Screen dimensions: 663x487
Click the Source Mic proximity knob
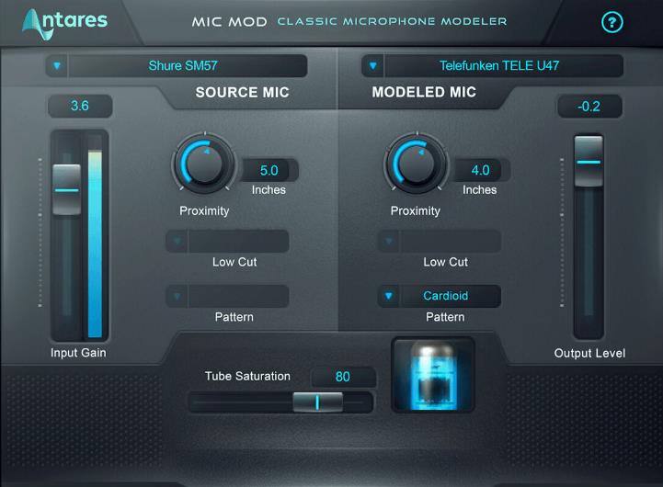204,163
